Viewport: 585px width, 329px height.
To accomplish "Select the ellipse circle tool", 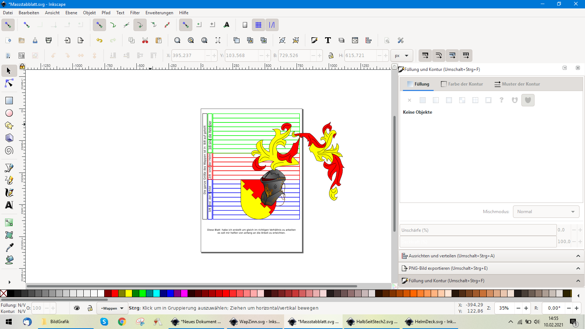I will pyautogui.click(x=9, y=113).
